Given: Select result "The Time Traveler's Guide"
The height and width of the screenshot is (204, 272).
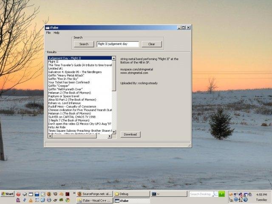Looking at the screenshot, I should 80,65.
